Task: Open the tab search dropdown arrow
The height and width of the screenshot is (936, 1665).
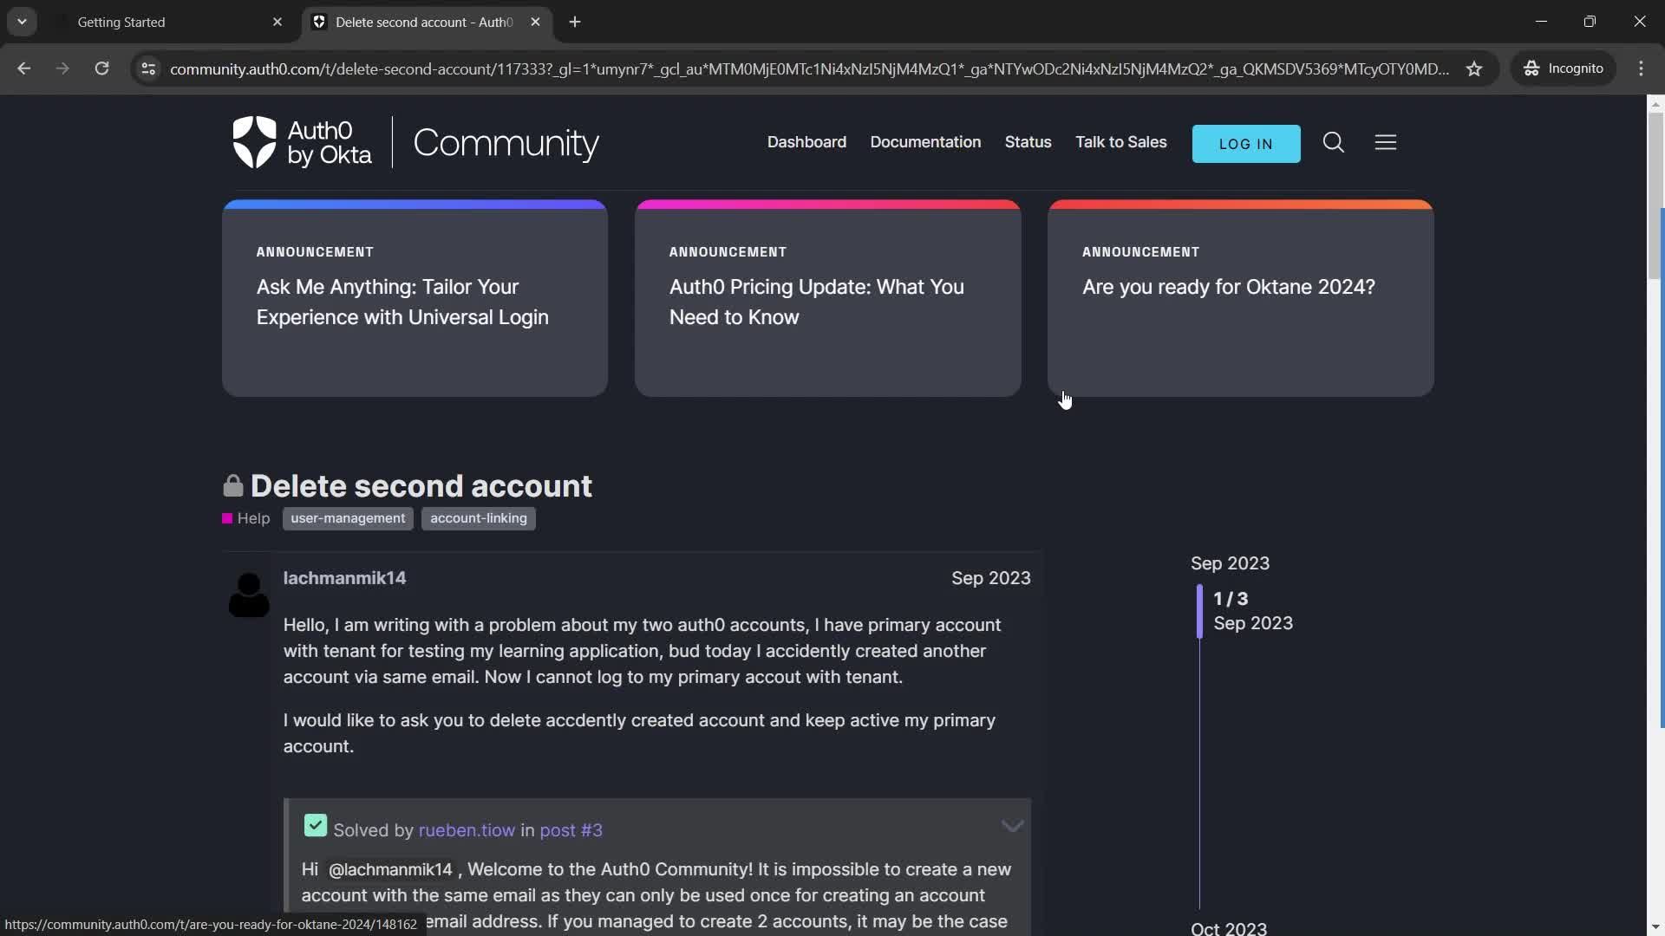Action: (22, 22)
